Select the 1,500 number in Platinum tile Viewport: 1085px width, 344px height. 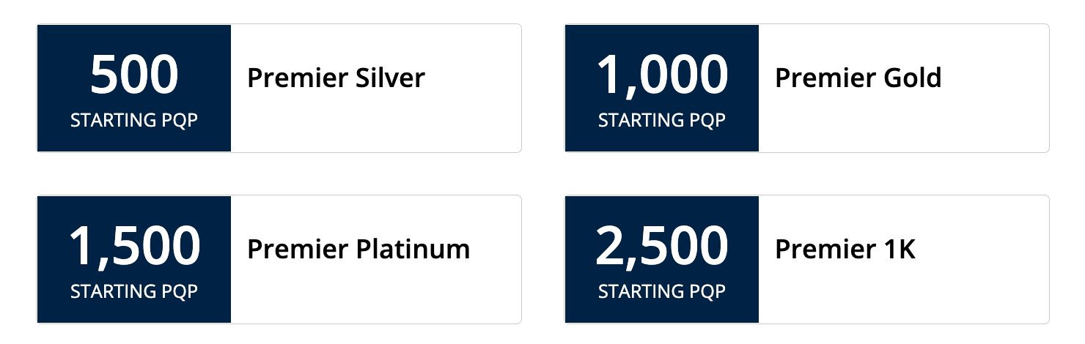(x=134, y=247)
